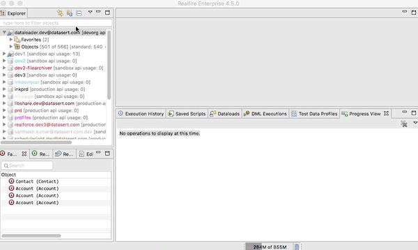The width and height of the screenshot is (418, 250).
Task: Click the Favorites folder icon
Action: [17, 40]
